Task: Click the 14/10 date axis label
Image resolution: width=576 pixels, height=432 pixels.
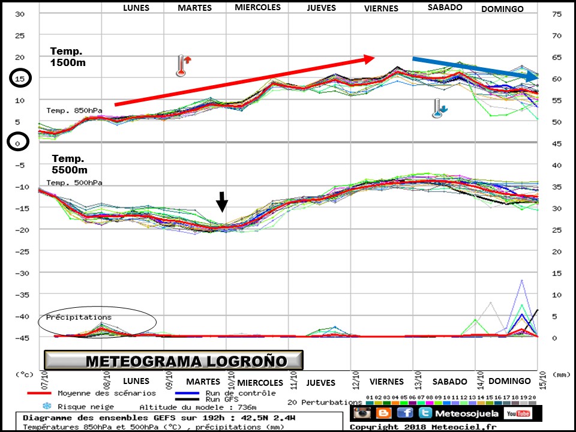Action: 481,380
